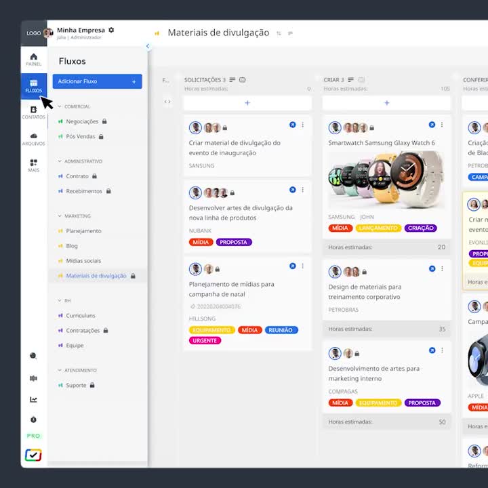Viewport: 488px width, 488px height.
Task: Click blue arrow icon on Smartwatch card
Action: (x=432, y=125)
